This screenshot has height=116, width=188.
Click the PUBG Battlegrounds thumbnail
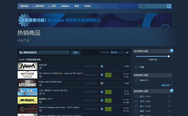pos(27,83)
